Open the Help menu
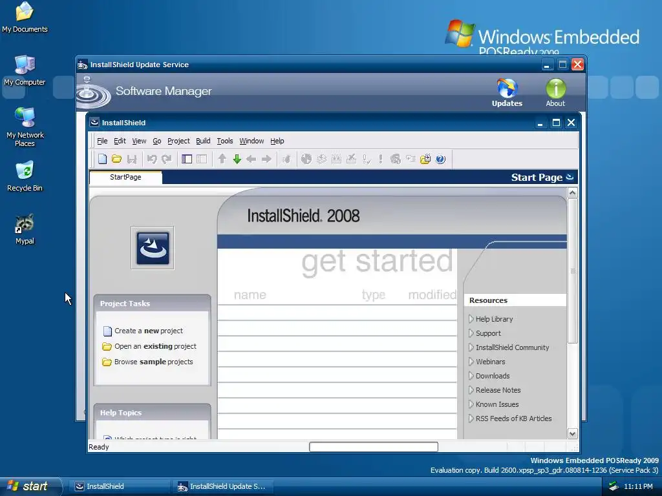This screenshot has width=662, height=496. pos(277,141)
